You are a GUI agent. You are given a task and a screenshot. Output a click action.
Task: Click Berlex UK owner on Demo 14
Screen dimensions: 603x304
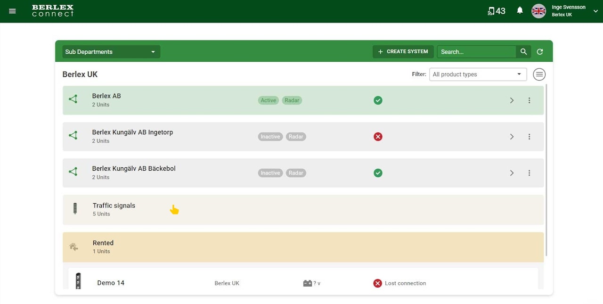[x=227, y=283]
